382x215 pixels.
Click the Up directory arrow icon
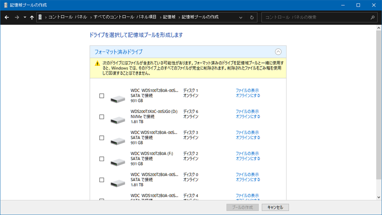click(32, 17)
